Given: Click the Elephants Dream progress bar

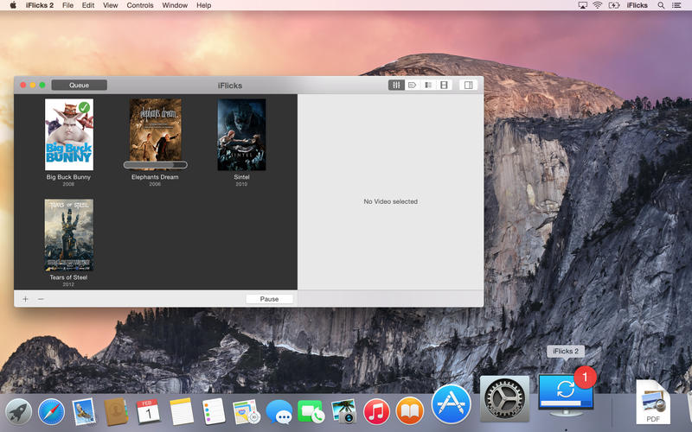Looking at the screenshot, I should 155,164.
